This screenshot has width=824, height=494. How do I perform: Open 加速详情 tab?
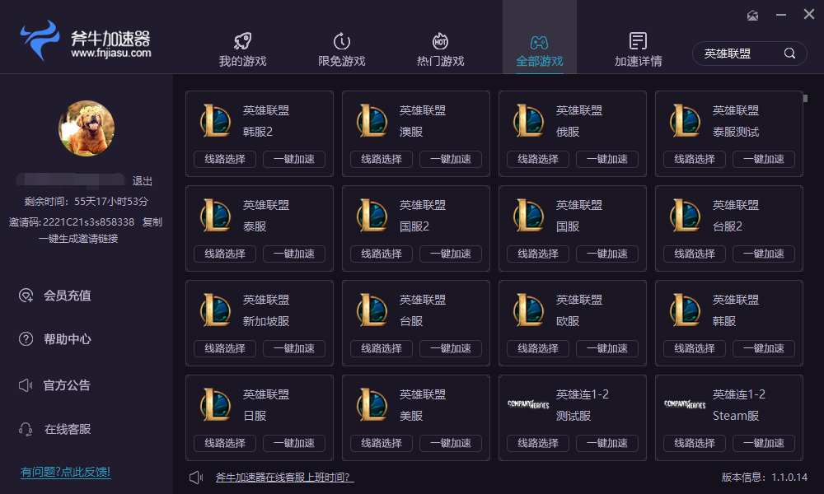pos(638,50)
